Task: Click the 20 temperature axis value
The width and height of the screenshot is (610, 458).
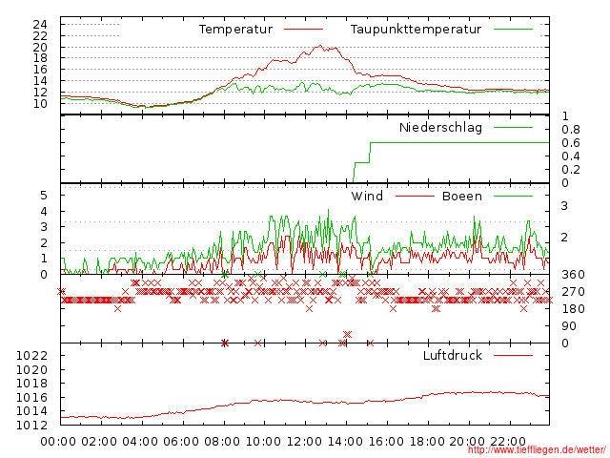Action: tap(40, 47)
